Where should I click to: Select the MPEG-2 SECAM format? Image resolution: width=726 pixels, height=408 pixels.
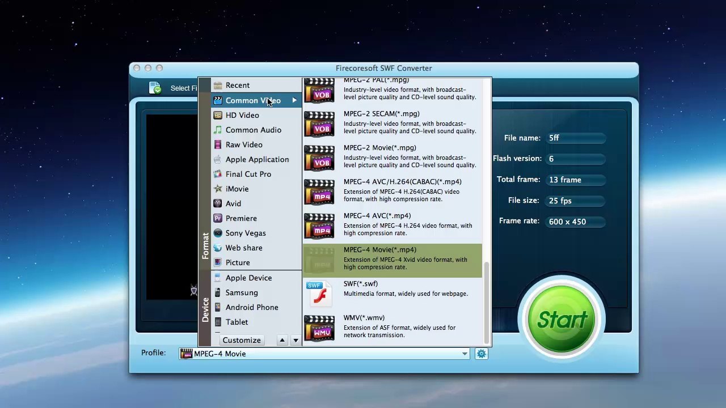(x=392, y=125)
